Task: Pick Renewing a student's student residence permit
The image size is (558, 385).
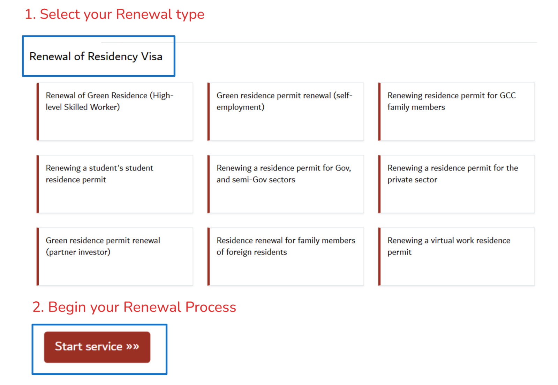Action: (115, 184)
